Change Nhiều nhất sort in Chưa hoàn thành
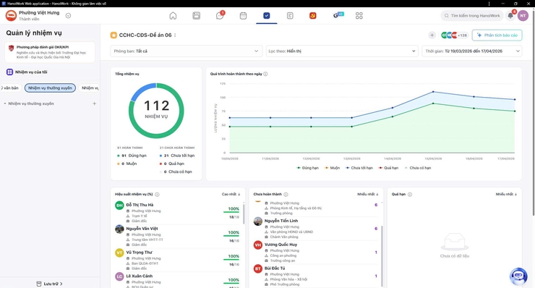Screen dimensions: 535x288 point(368,195)
